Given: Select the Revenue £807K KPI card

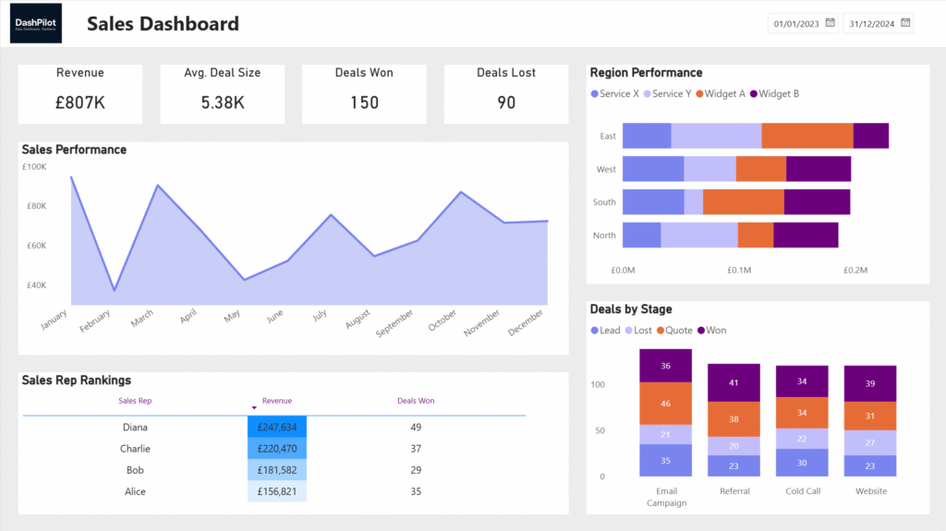Looking at the screenshot, I should 80,93.
